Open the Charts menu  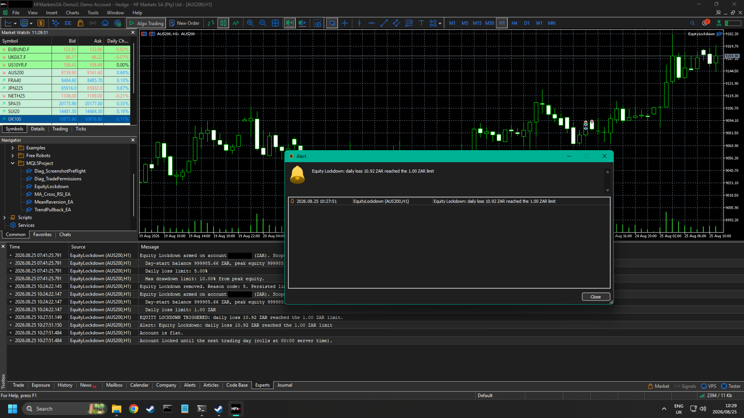[72, 13]
